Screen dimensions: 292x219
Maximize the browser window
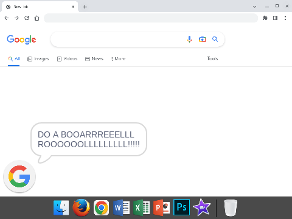277,6
